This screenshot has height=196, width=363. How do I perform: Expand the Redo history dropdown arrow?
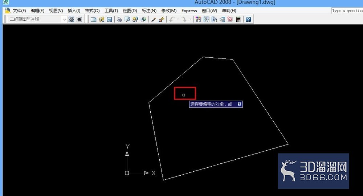coord(190,20)
